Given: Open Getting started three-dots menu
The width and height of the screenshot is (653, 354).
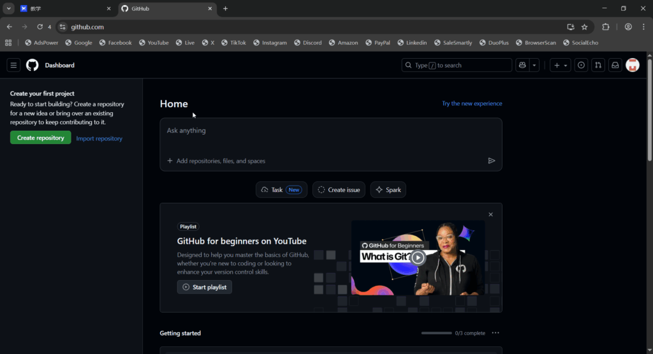Looking at the screenshot, I should (x=495, y=333).
